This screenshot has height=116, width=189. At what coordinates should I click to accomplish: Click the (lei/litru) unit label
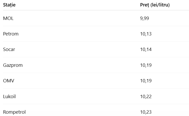(x=160, y=5)
